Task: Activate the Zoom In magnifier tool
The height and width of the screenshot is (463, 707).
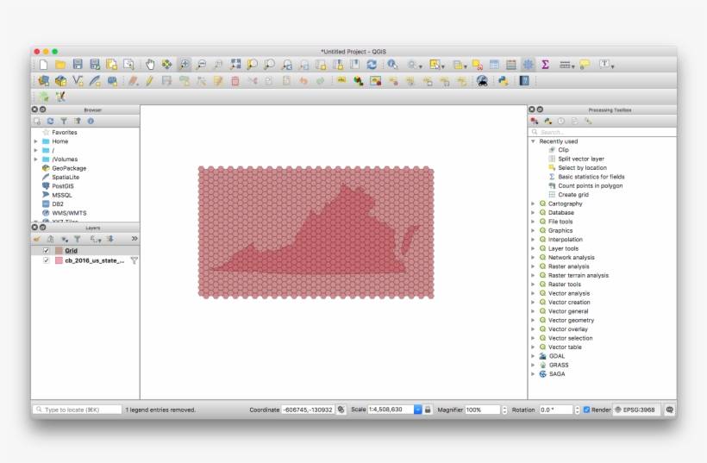Action: (x=185, y=65)
